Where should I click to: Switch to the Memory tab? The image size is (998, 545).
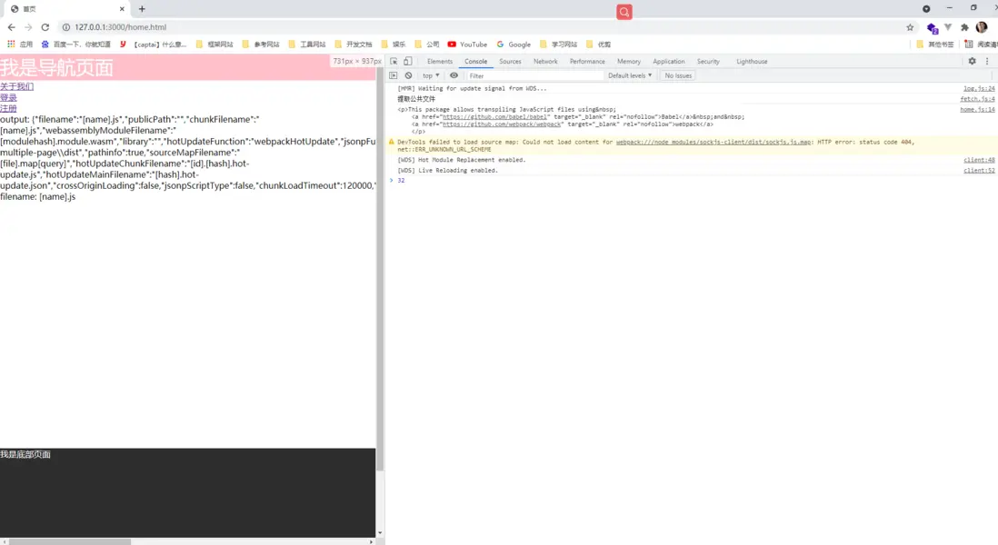pos(629,62)
